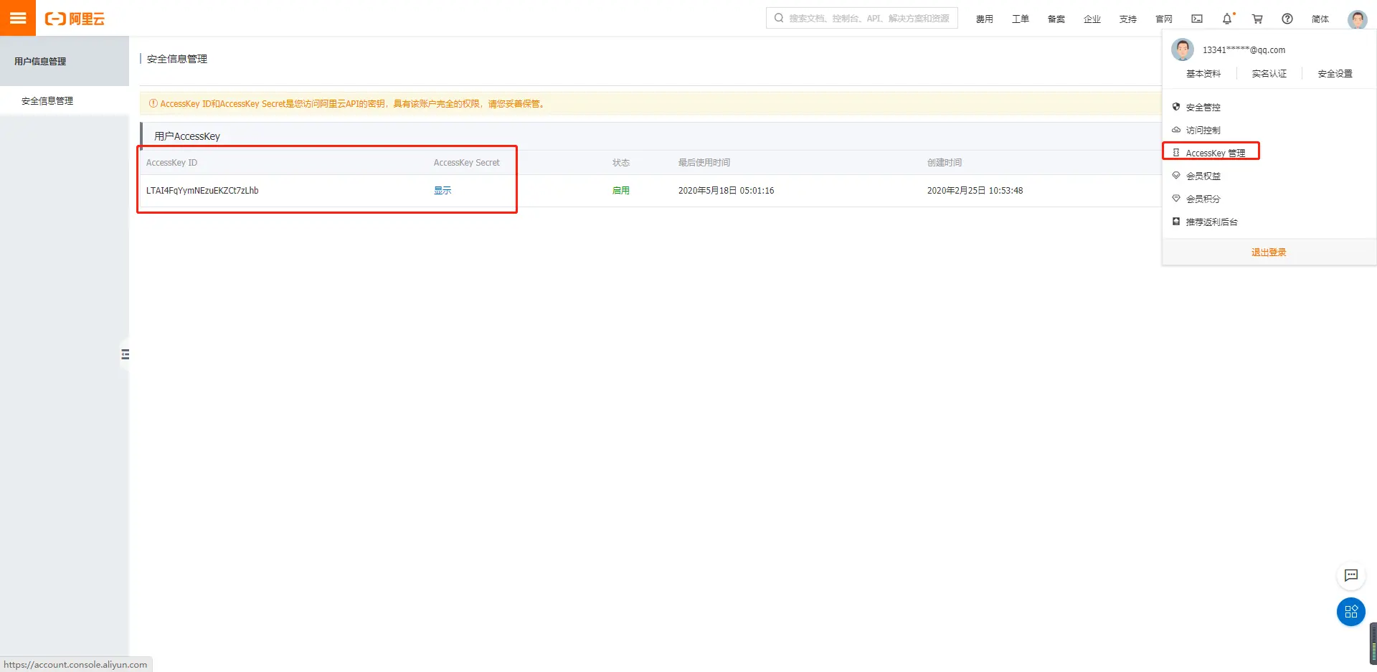Click the 会员权益 diamond icon

pos(1176,176)
